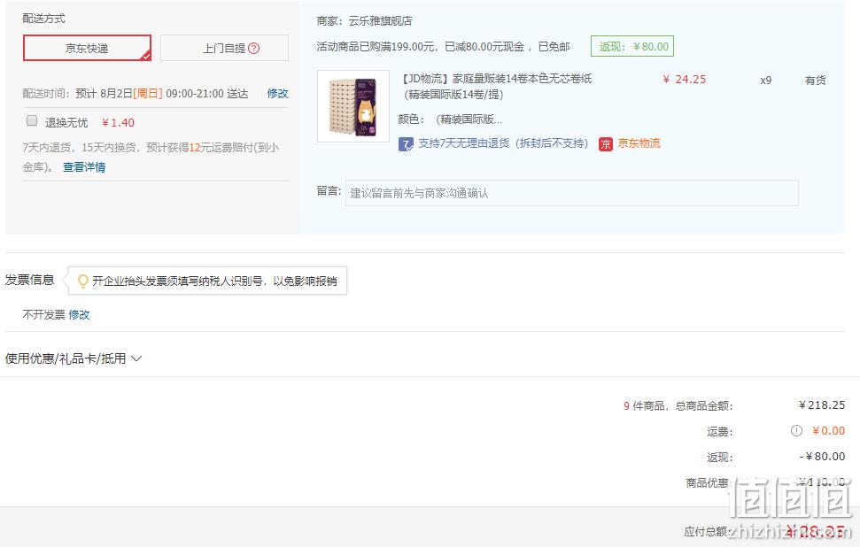This screenshot has width=860, height=547.
Task: Click the 京东物流 label
Action: (x=639, y=143)
